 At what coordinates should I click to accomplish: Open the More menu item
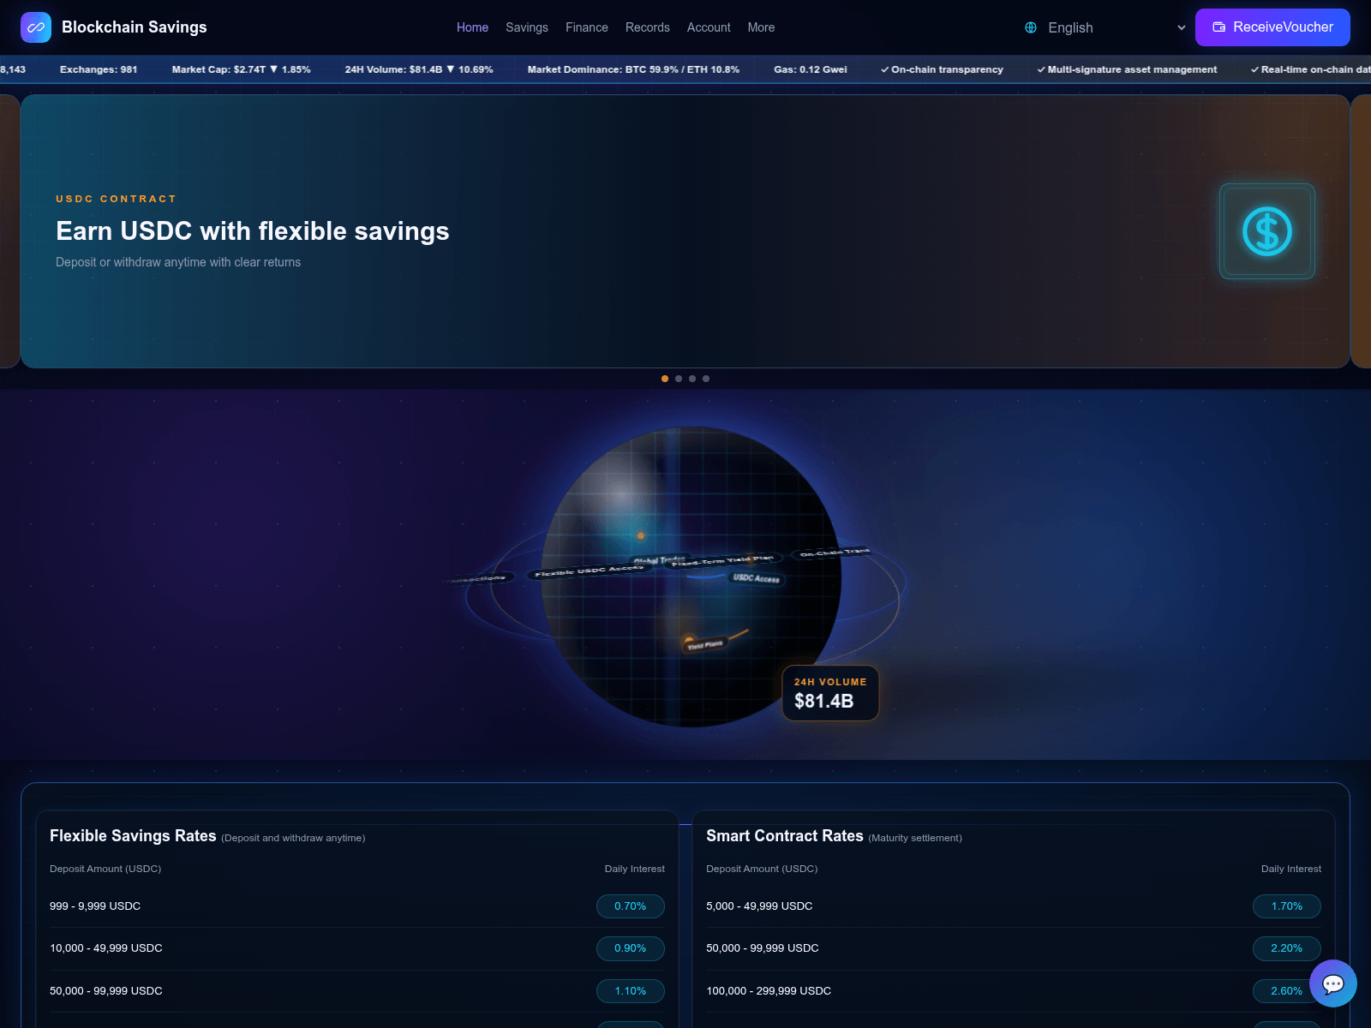761,27
